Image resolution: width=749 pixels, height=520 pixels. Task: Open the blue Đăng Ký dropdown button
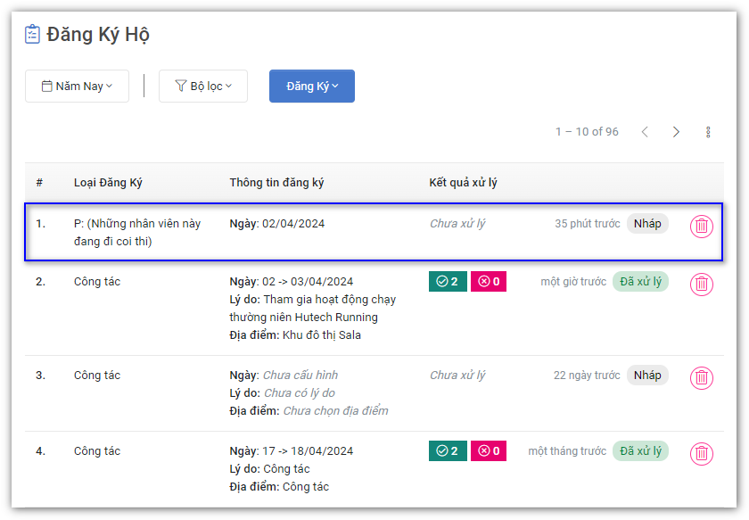312,87
